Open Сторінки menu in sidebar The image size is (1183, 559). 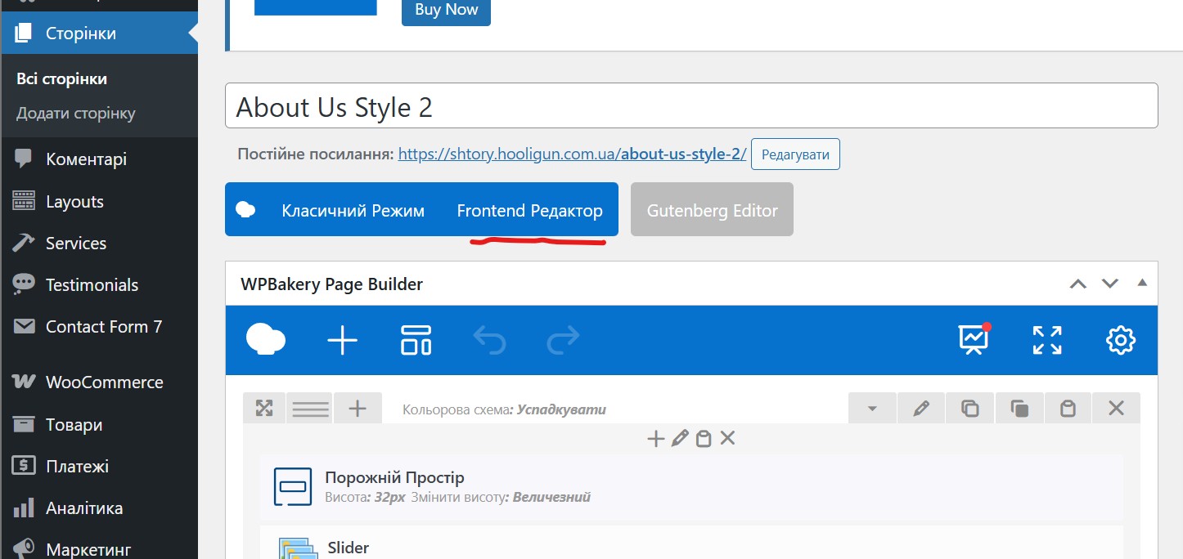(99, 34)
